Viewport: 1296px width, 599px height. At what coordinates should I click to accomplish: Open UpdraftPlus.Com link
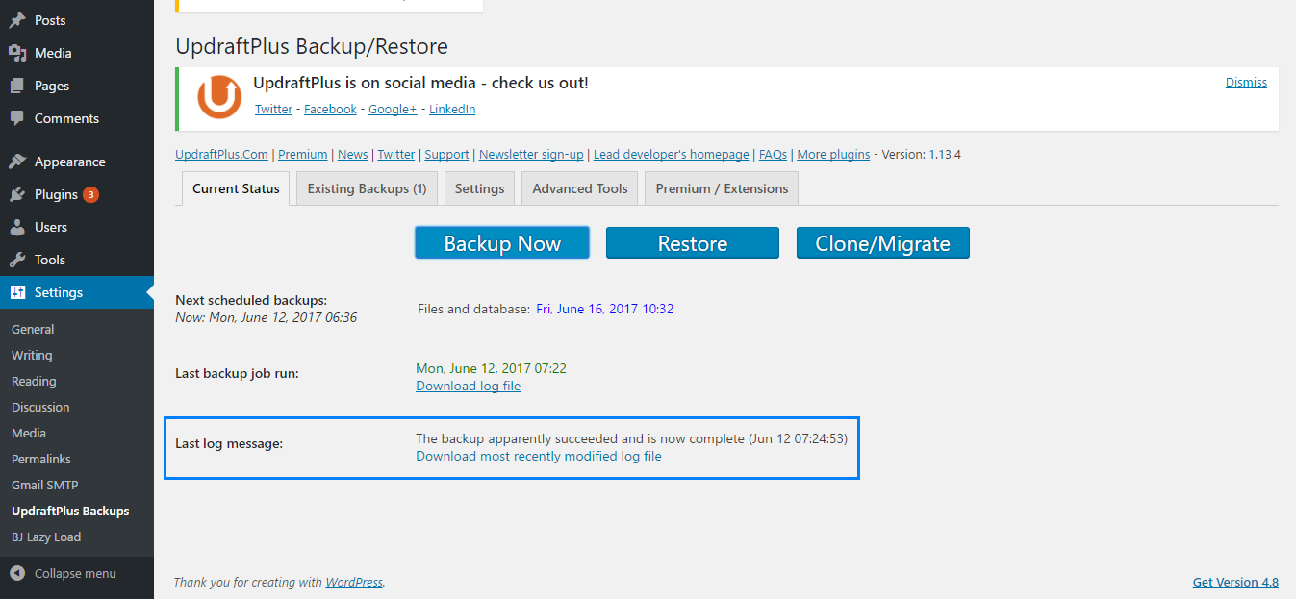(x=221, y=154)
